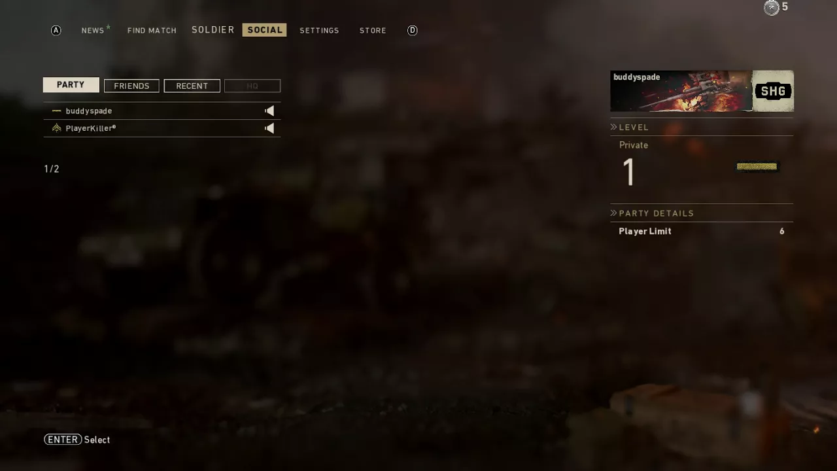Open the SETTINGS menu

coord(319,31)
